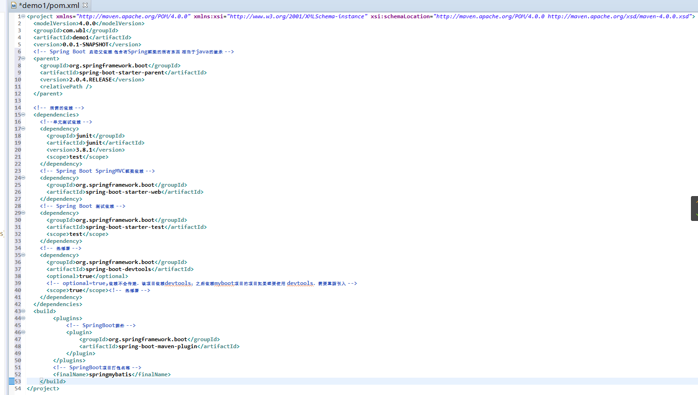Viewport: 698px width, 395px height.
Task: Click the version value 2.0.4.RELEASE
Action: pyautogui.click(x=91, y=80)
